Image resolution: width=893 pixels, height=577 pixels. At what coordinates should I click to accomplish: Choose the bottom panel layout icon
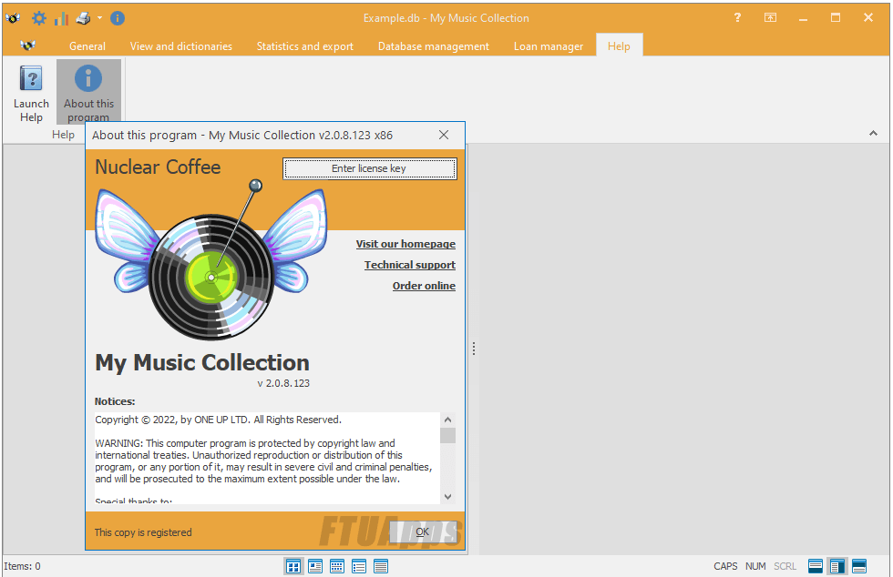click(859, 566)
